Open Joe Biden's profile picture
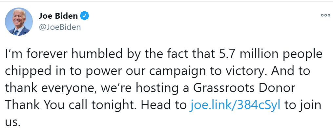Viewport: 333px width, 130px height. pos(19,21)
